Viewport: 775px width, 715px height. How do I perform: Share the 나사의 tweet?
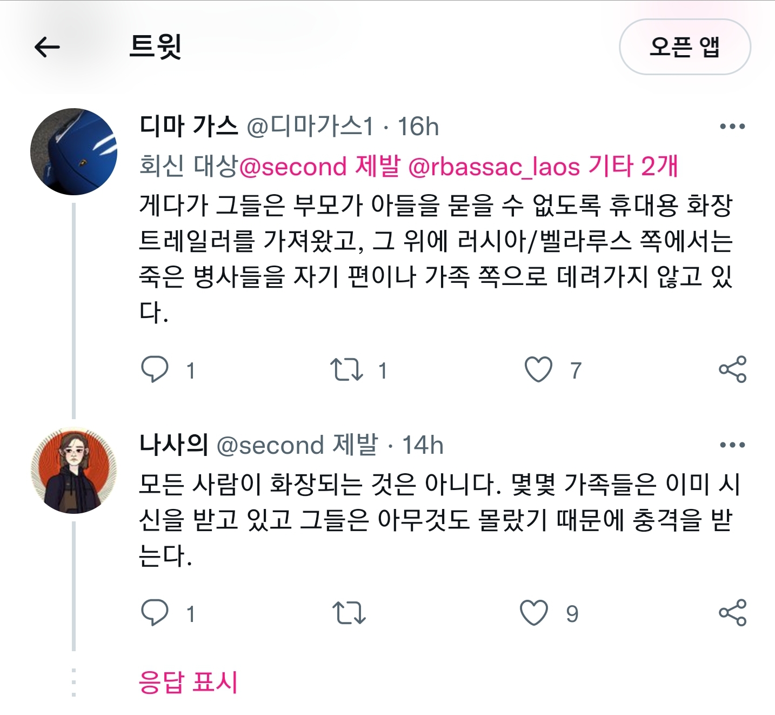point(732,613)
